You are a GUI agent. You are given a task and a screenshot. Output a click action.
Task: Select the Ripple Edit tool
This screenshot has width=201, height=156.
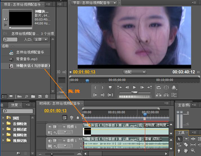pos(193,139)
